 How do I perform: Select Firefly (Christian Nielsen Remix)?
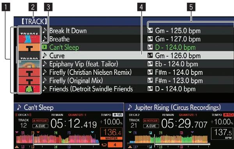pyautogui.click(x=137, y=72)
